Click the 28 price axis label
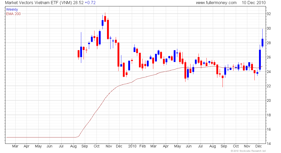Screen dimensions: 281x153 (269, 43)
